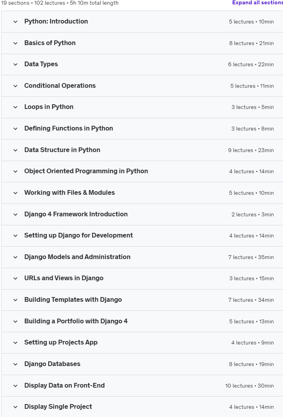Open Building a Portfolio with Django 4 title
283x417 pixels.
(x=76, y=321)
